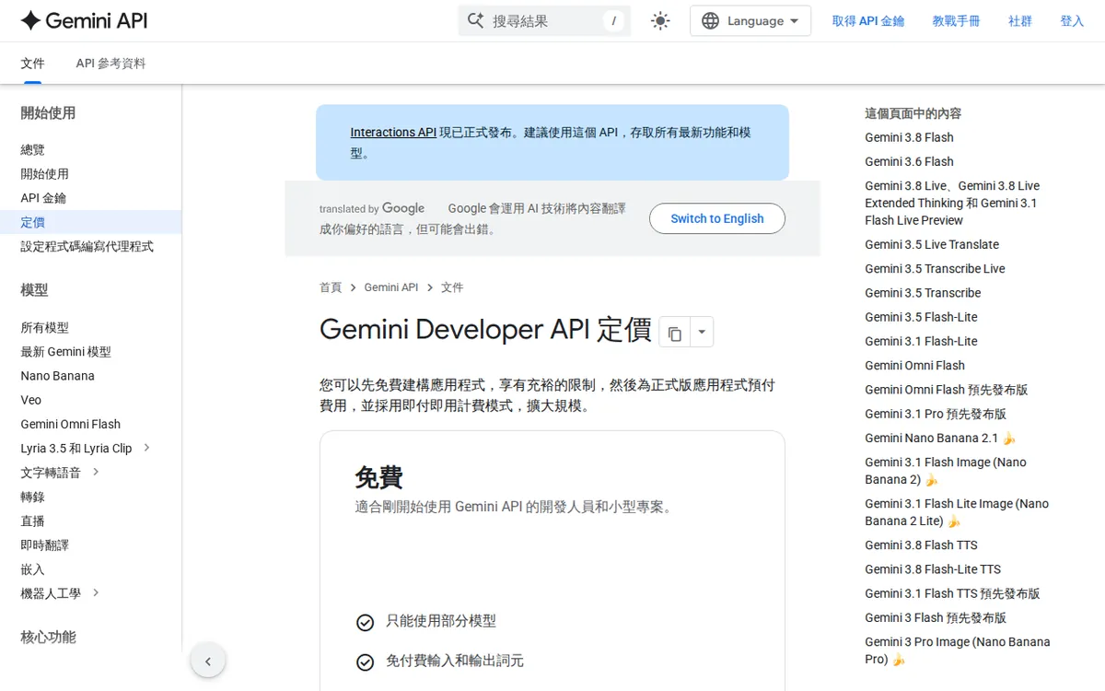Click the globe icon in Language selector
Viewport: 1105px width, 691px height.
710,21
